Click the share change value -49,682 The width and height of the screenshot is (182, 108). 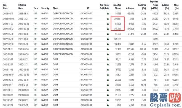point(130,14)
